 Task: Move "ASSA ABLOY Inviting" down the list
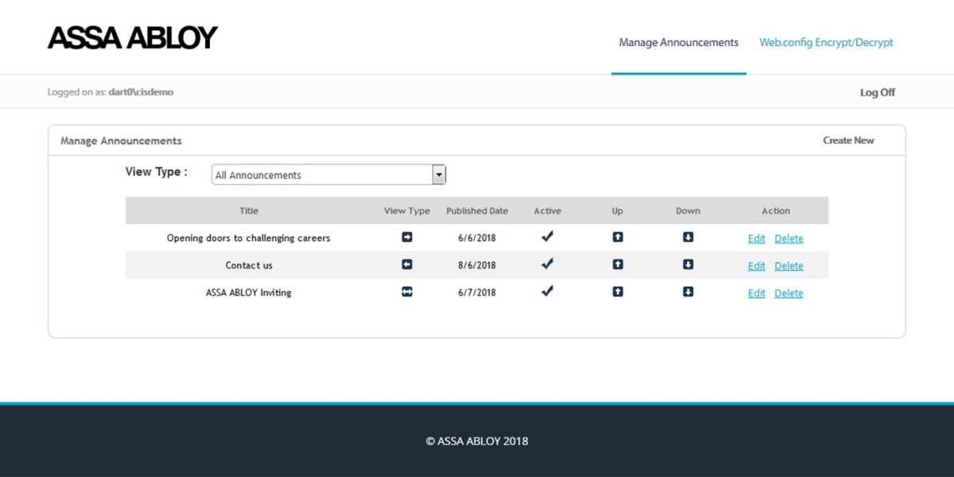[688, 292]
